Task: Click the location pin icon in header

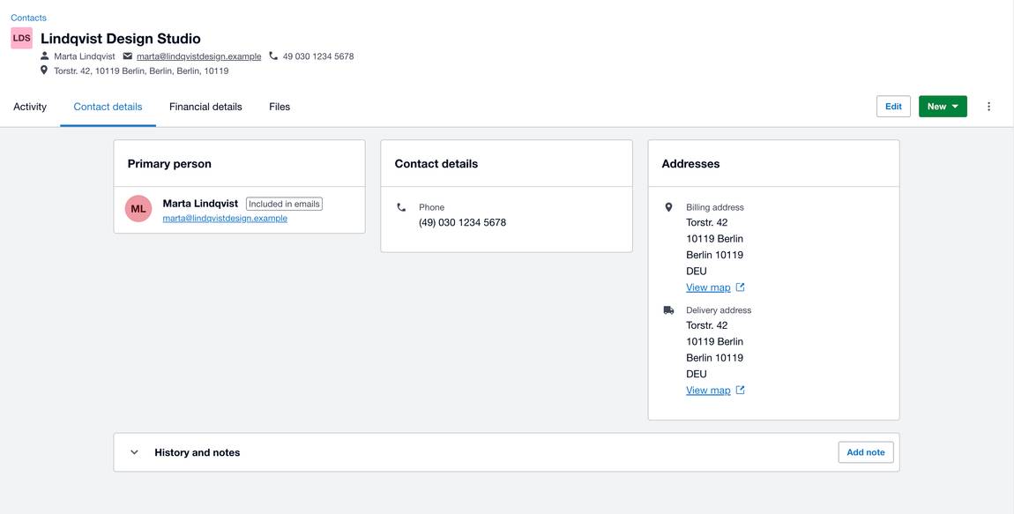Action: tap(44, 70)
